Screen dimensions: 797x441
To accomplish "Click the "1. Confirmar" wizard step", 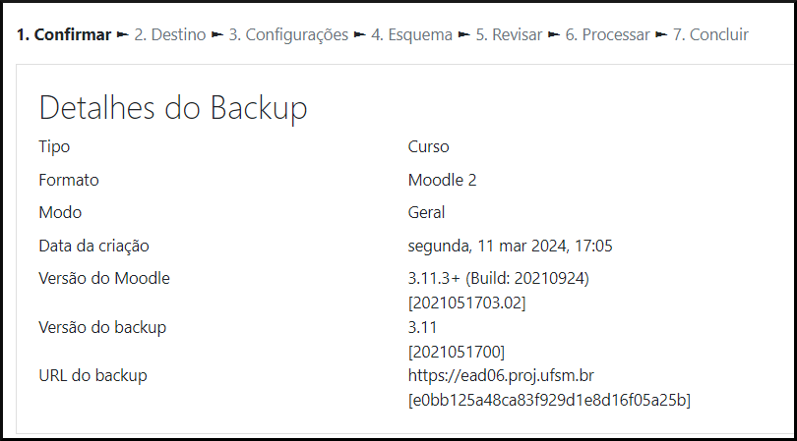I will point(63,35).
